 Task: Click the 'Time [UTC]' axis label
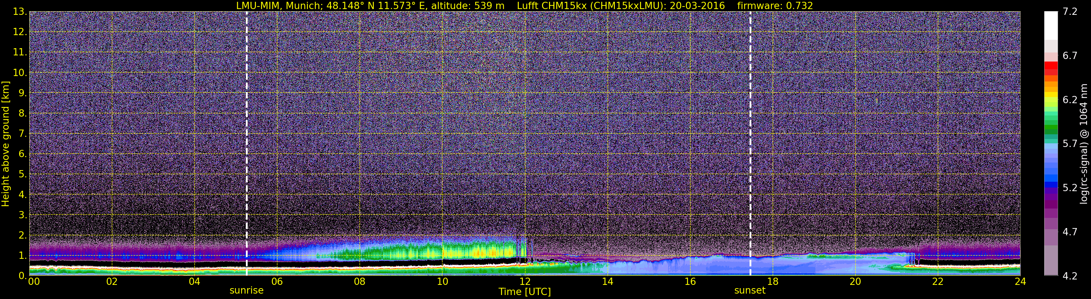525,292
